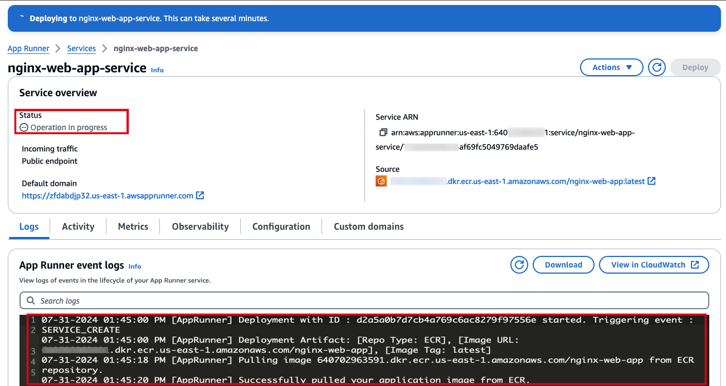This screenshot has width=726, height=386.
Task: Refresh the App Runner event logs
Action: [x=519, y=264]
